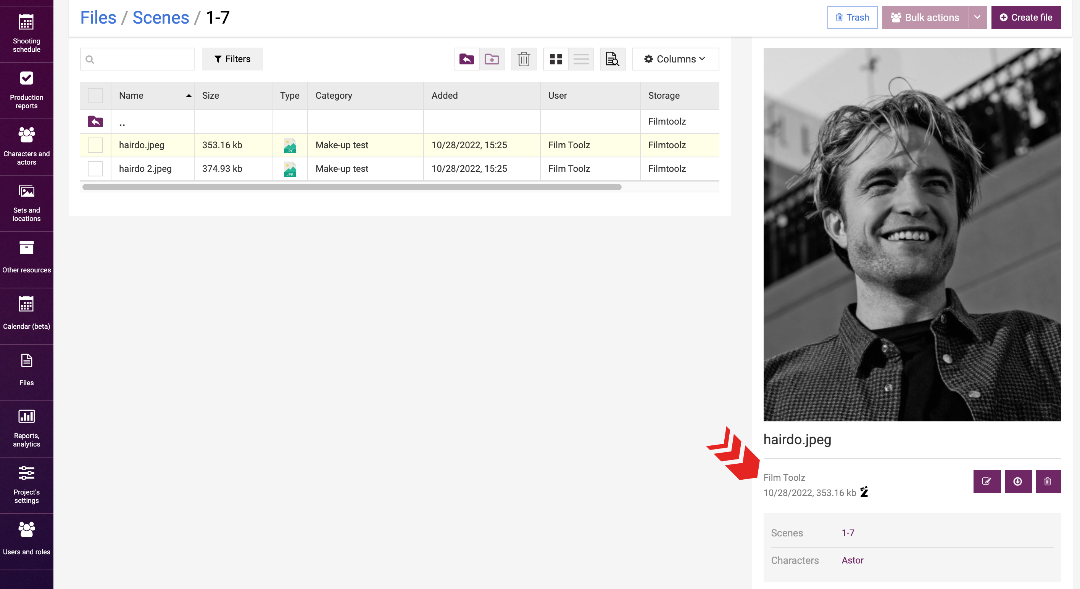Toggle the file preview panel icon
The height and width of the screenshot is (589, 1080).
tap(613, 59)
